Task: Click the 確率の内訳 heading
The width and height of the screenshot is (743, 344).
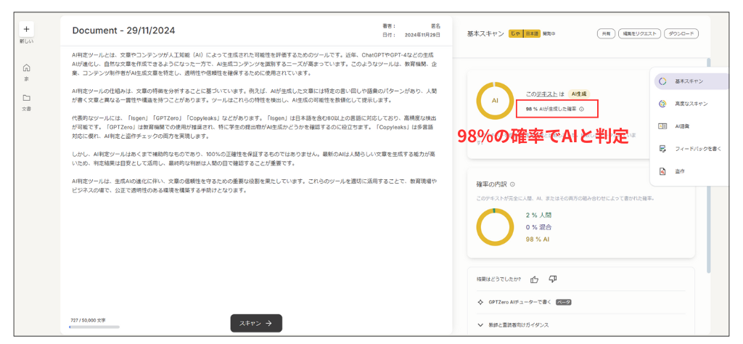Action: coord(491,184)
